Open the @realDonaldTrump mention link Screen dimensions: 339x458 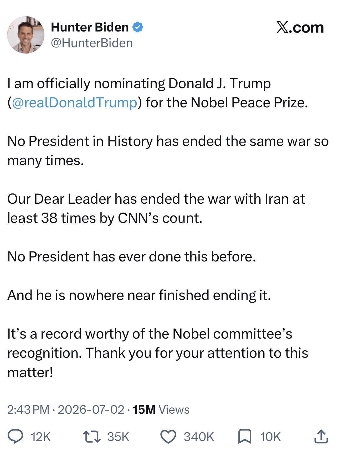[75, 102]
